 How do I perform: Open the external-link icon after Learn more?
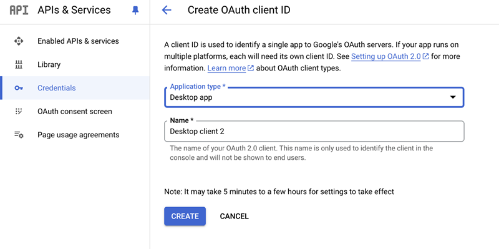(x=251, y=68)
